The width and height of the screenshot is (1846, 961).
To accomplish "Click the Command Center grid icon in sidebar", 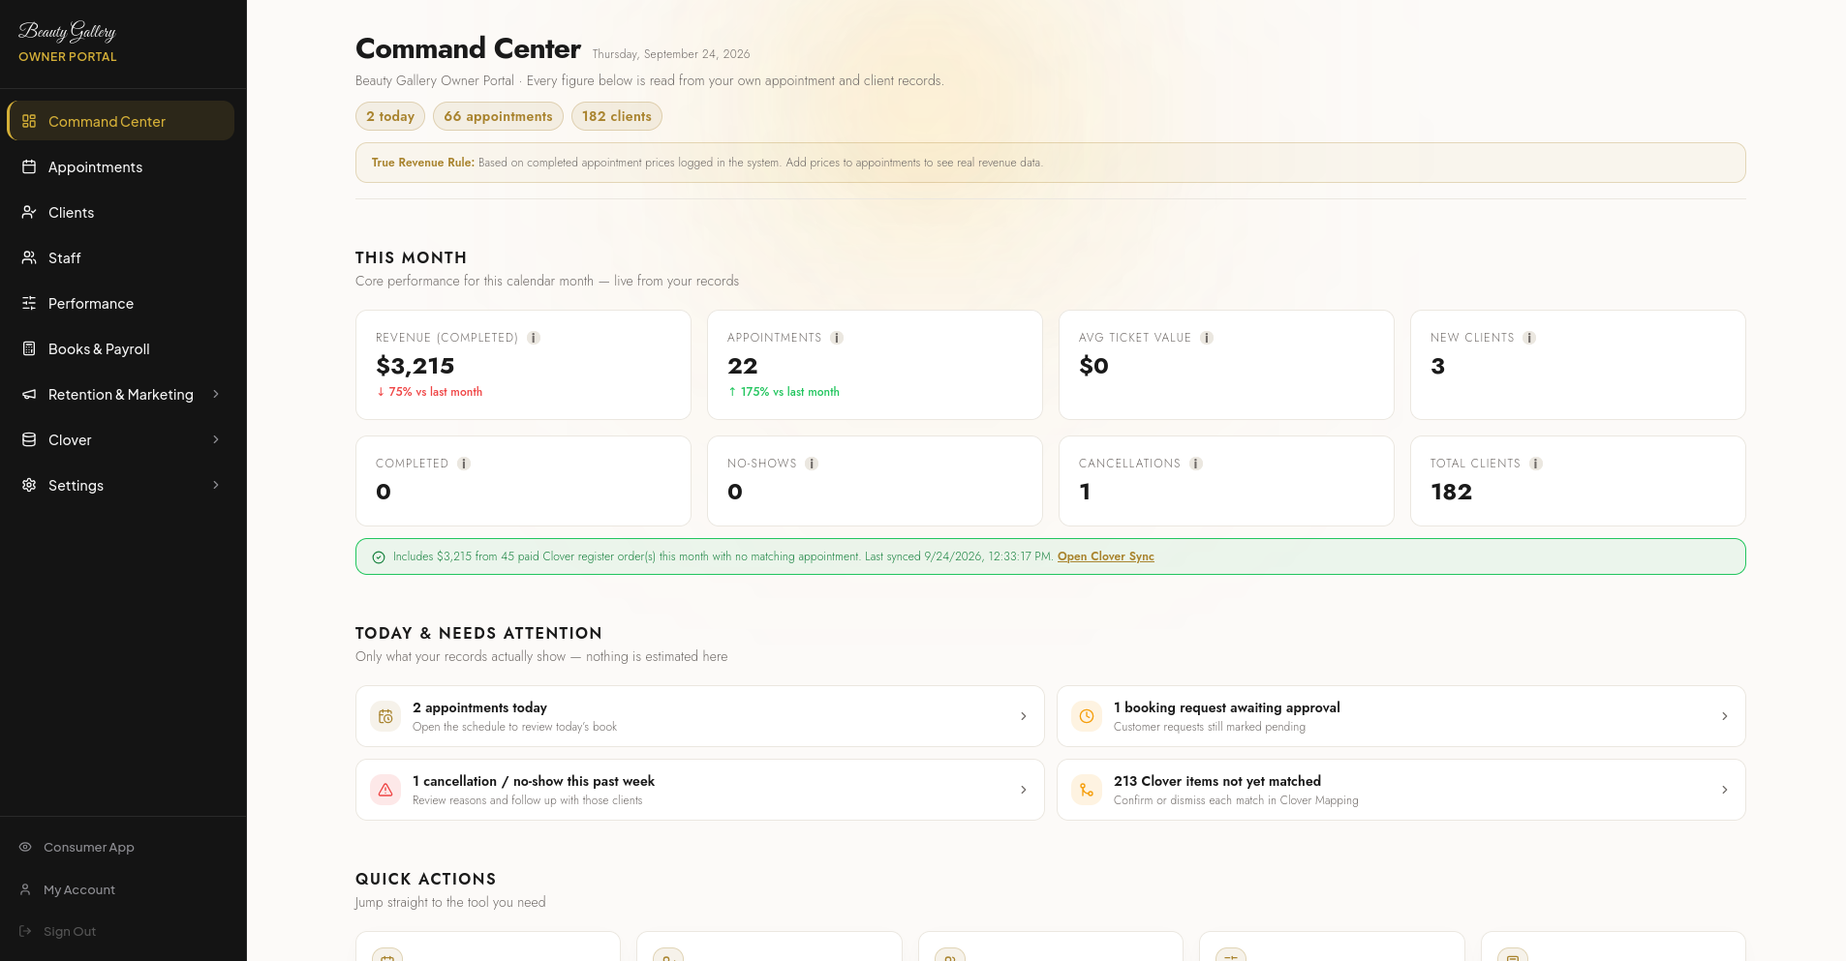I will pos(29,121).
